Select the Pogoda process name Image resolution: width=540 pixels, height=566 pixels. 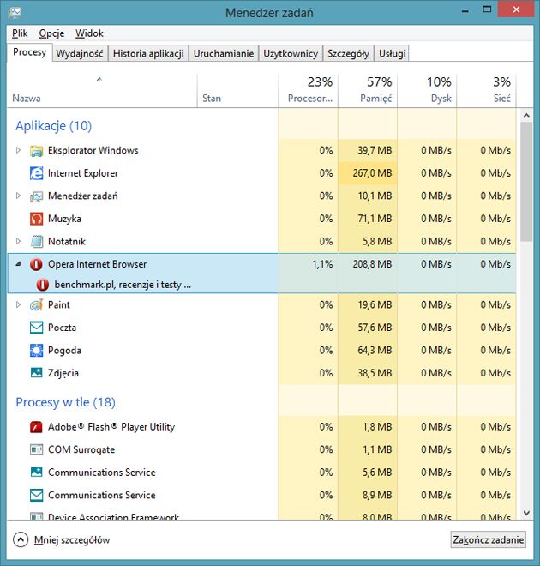[x=64, y=351]
